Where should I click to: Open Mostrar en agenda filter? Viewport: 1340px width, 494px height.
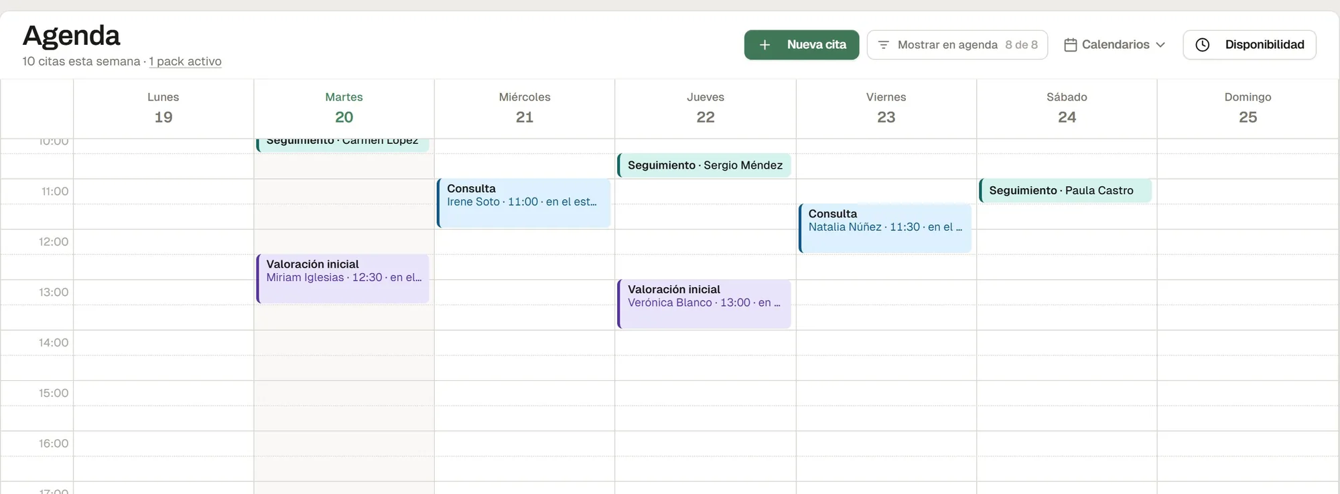957,45
